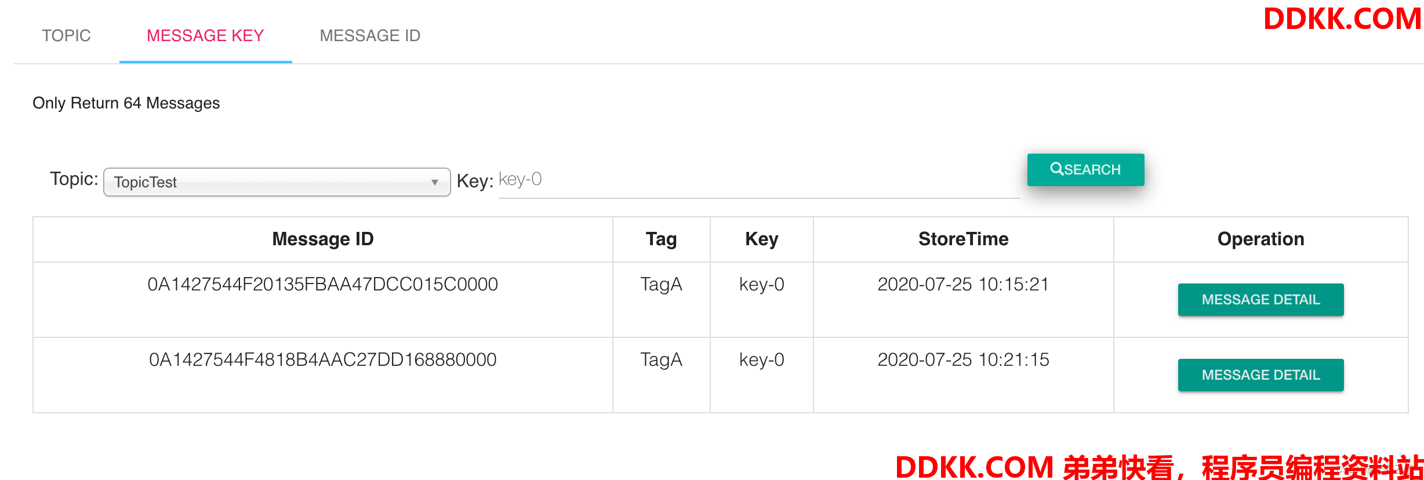Click the Message ID column header

[x=322, y=239]
